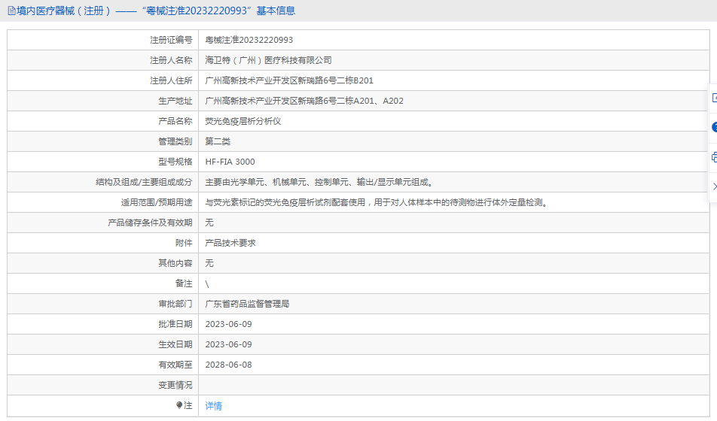Click the 注册证编号 row label
The height and width of the screenshot is (421, 717).
click(x=171, y=40)
